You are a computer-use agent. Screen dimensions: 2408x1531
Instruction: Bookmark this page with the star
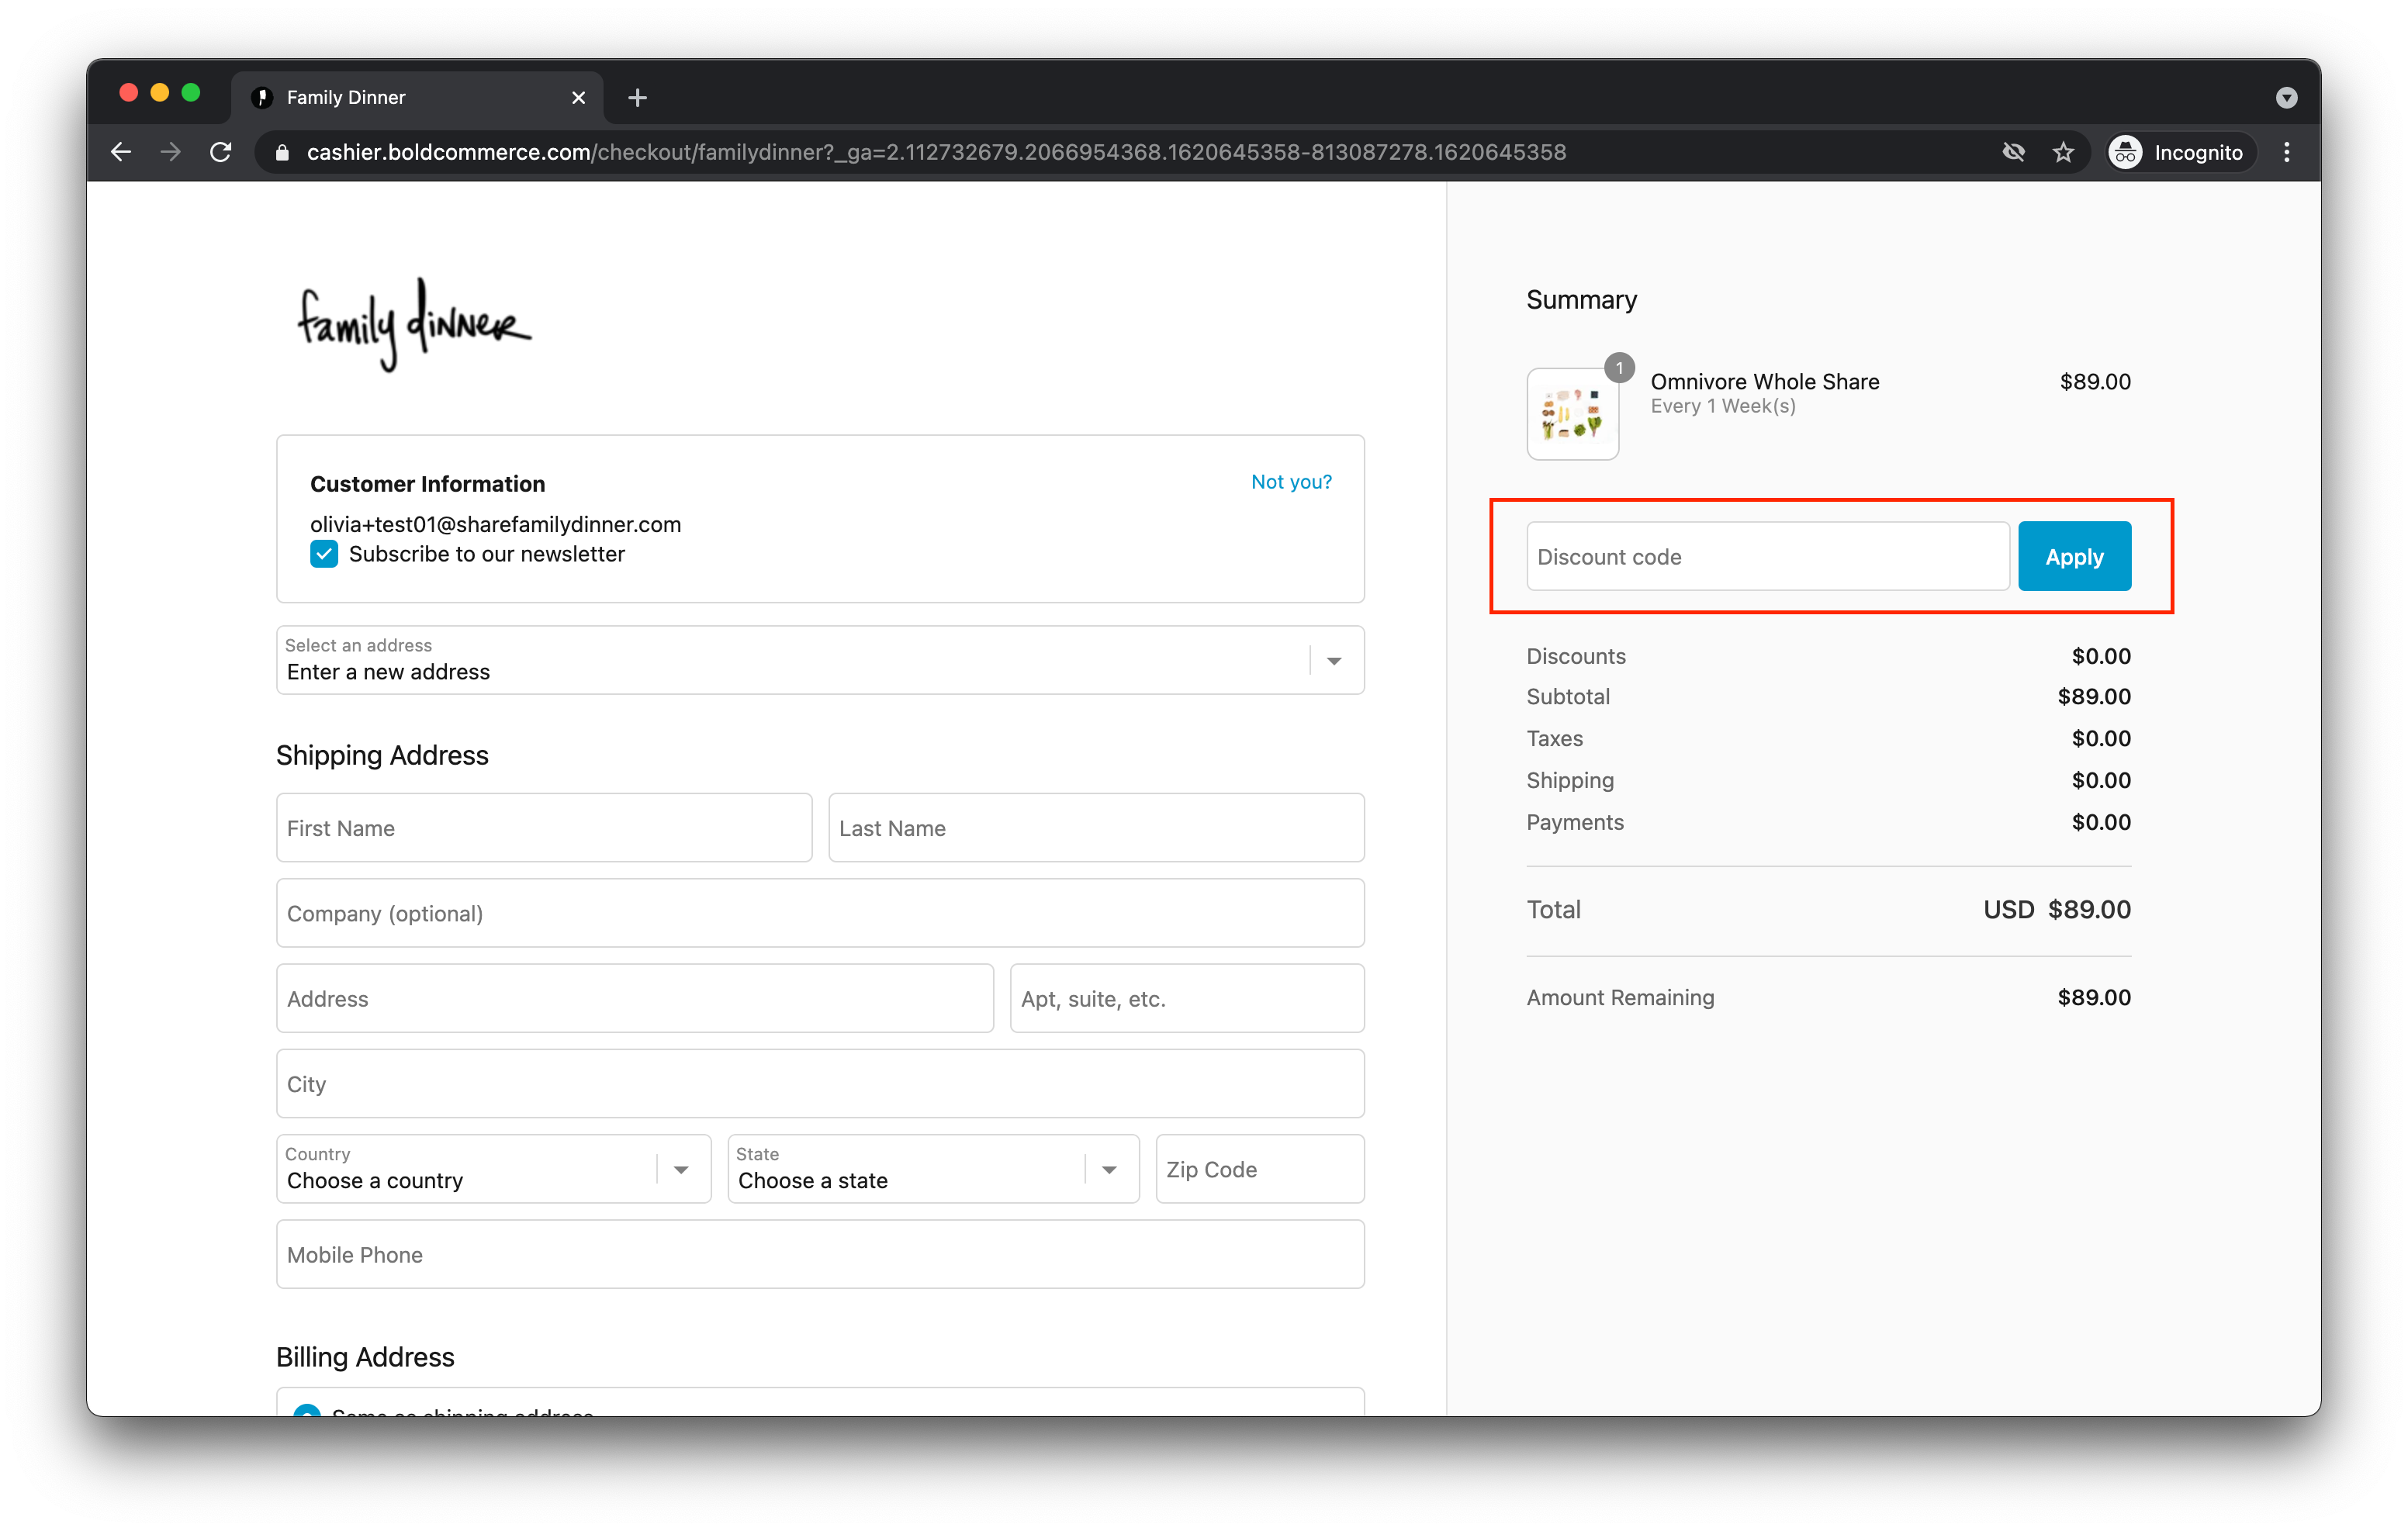pos(2064,152)
